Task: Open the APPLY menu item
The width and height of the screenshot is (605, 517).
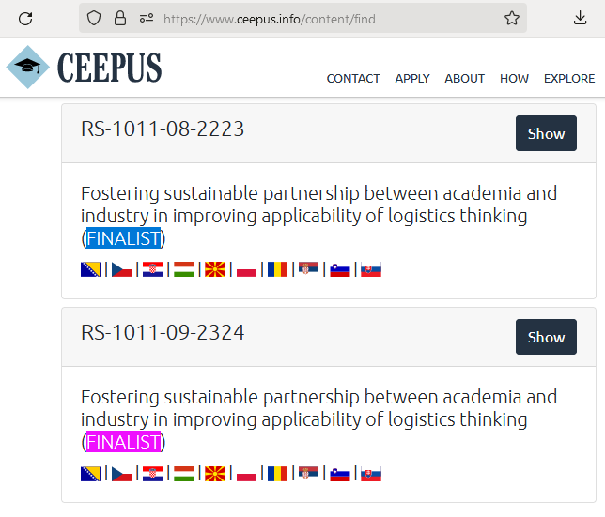Action: [x=412, y=79]
